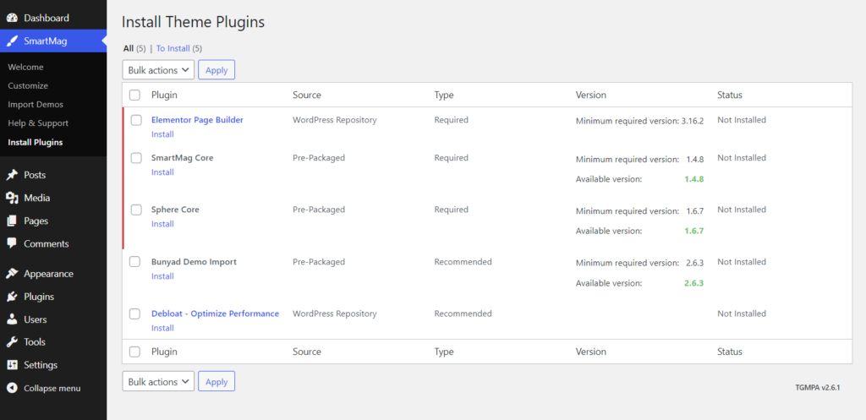Tick the select-all checkbox in table header
866x420 pixels.
134,95
